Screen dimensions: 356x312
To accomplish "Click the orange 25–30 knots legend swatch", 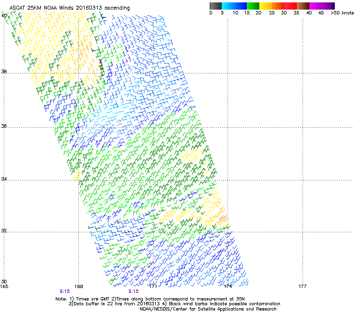I will (x=278, y=6).
